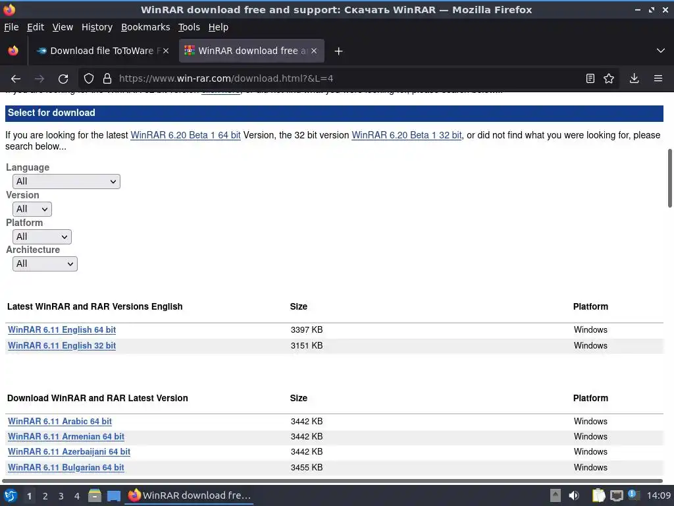Click the horizontal page scrollbar

point(332,481)
